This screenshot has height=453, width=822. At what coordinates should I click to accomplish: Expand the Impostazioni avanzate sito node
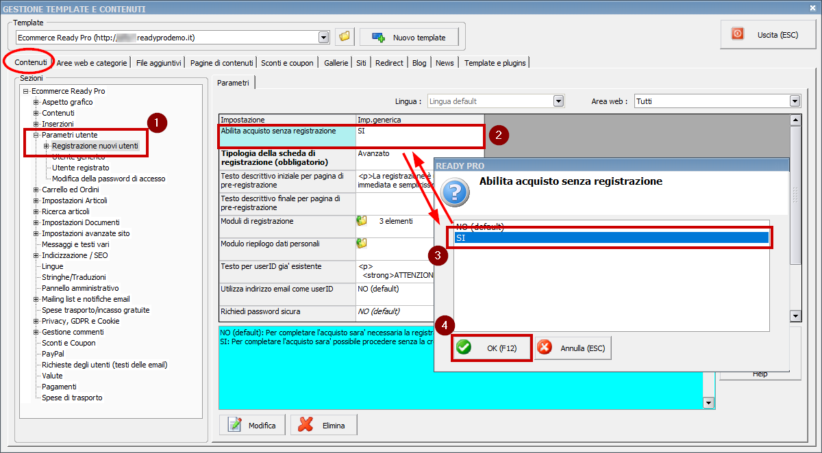click(x=36, y=233)
